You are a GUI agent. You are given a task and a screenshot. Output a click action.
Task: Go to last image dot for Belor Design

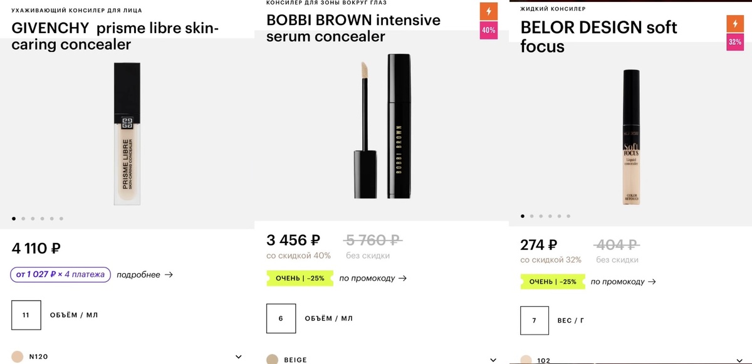pyautogui.click(x=568, y=216)
